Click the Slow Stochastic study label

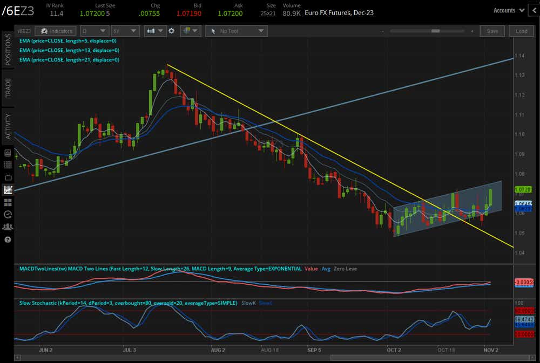[128, 303]
